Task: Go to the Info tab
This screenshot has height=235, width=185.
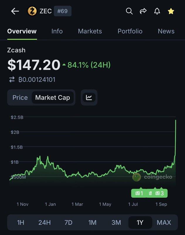Action: coord(57,31)
